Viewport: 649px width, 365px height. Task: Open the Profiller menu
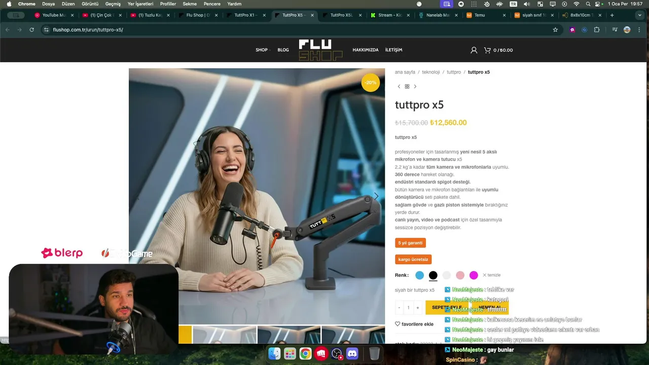coord(168,4)
